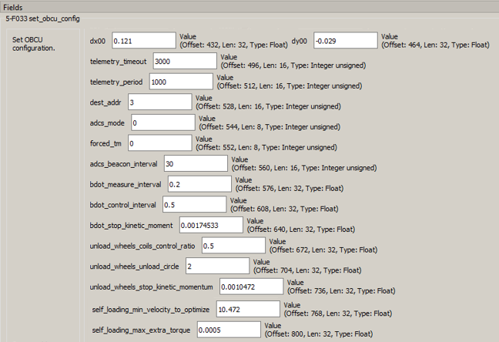Focus the unload_wheels_stop_kinetic_momentum field

250,287
